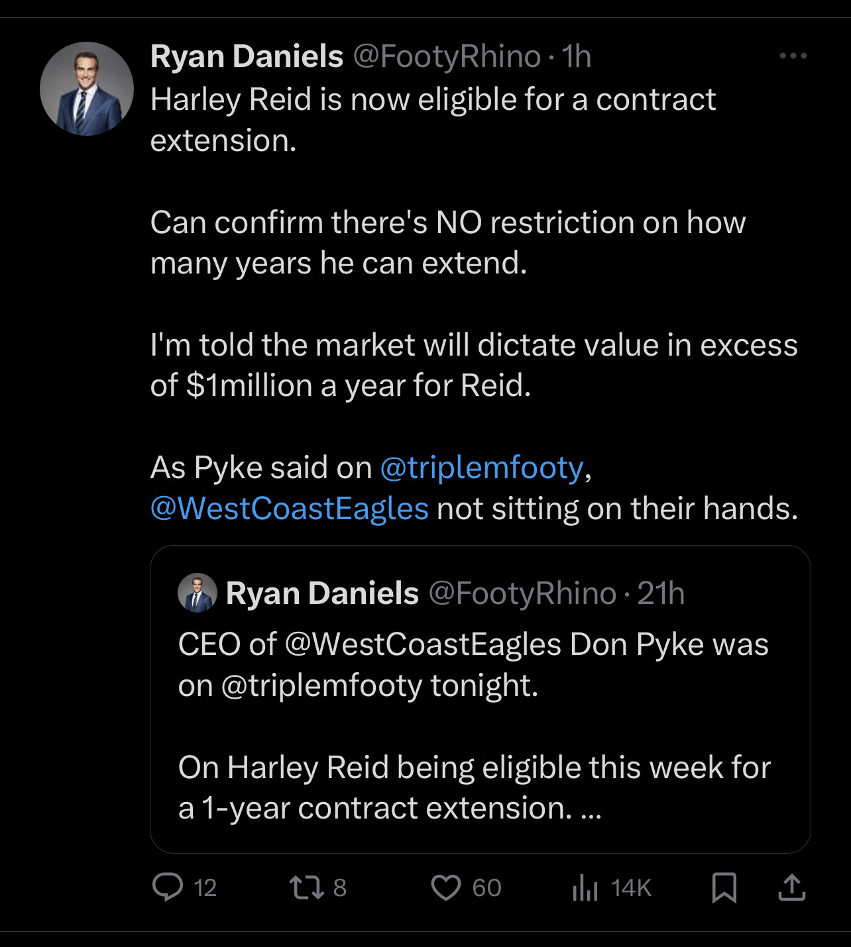Open the small avatar in the quoted tweet
The image size is (851, 947).
point(198,593)
